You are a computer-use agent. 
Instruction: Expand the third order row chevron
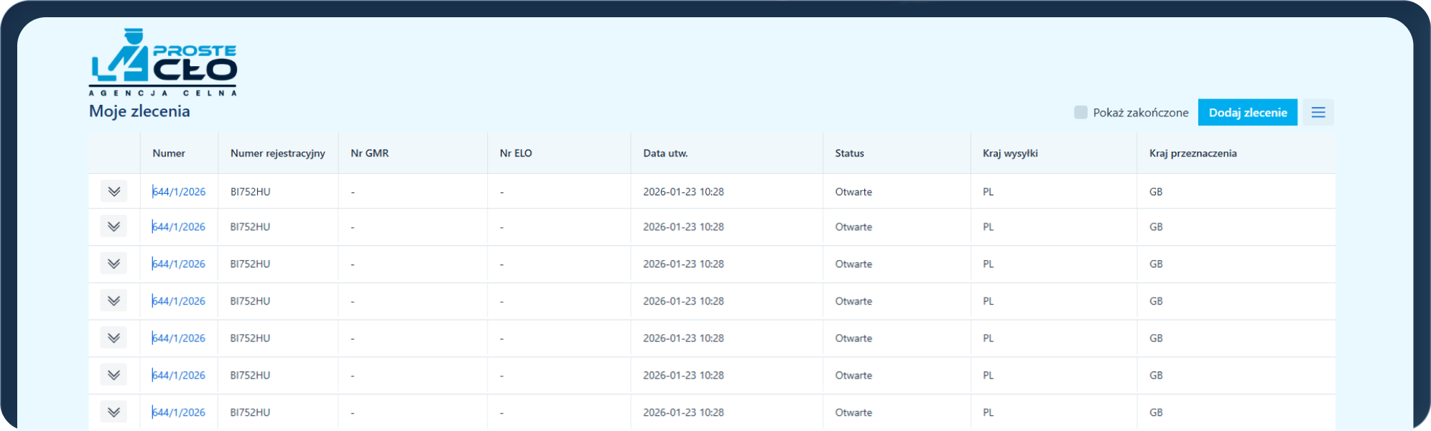tap(114, 264)
